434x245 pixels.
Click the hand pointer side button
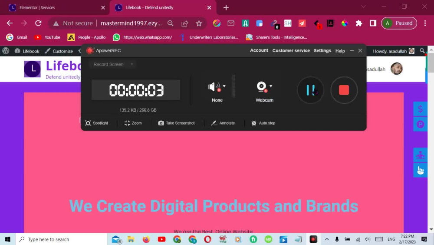point(420,170)
